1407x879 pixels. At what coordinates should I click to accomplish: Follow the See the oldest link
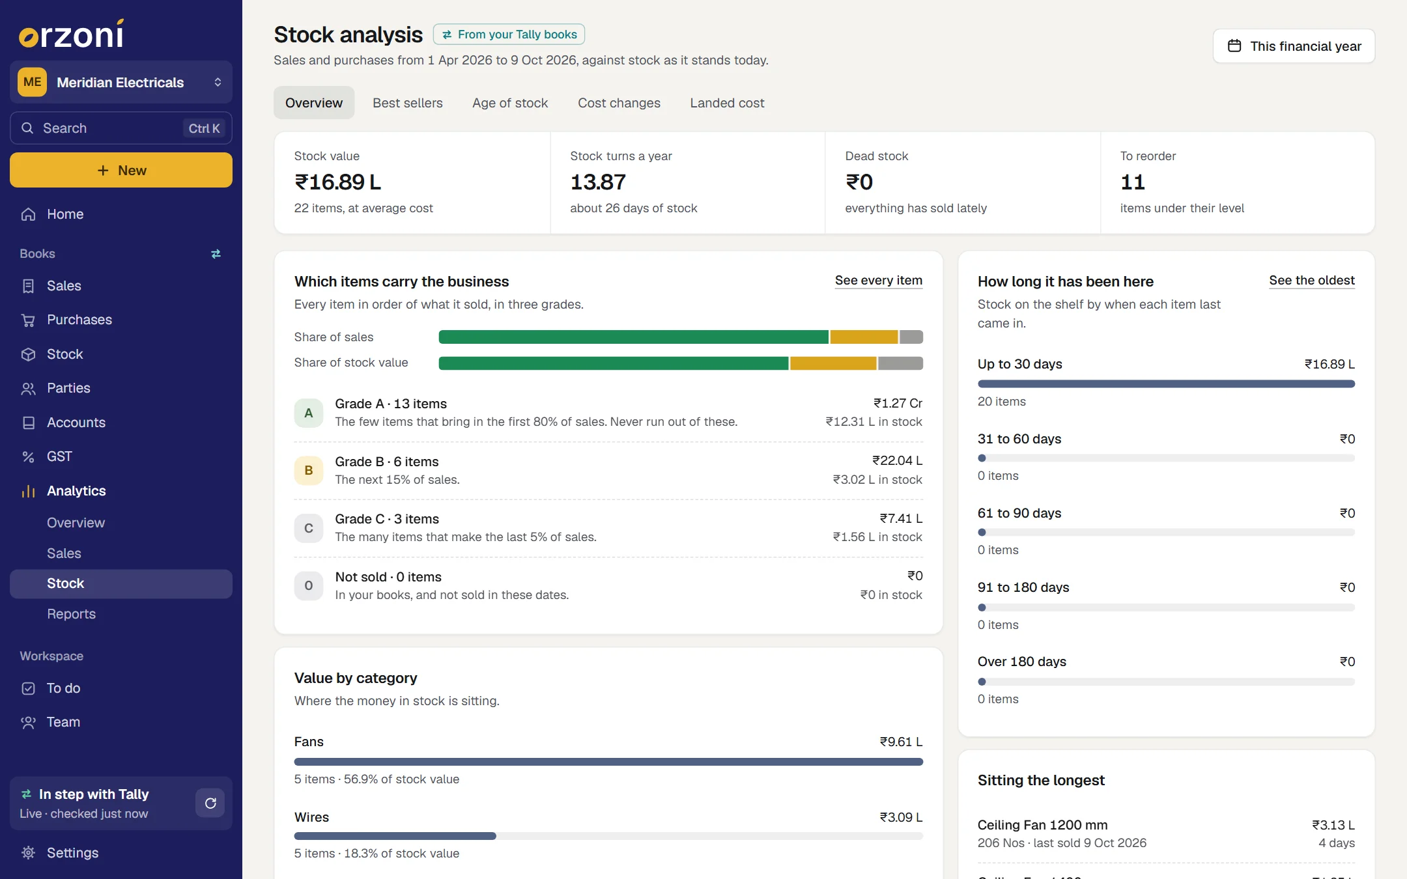(1312, 281)
